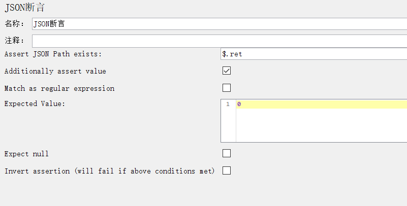Click the Assert JSON Path exists label

pyautogui.click(x=53, y=54)
